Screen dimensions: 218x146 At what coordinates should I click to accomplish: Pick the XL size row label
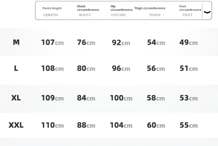tap(16, 98)
